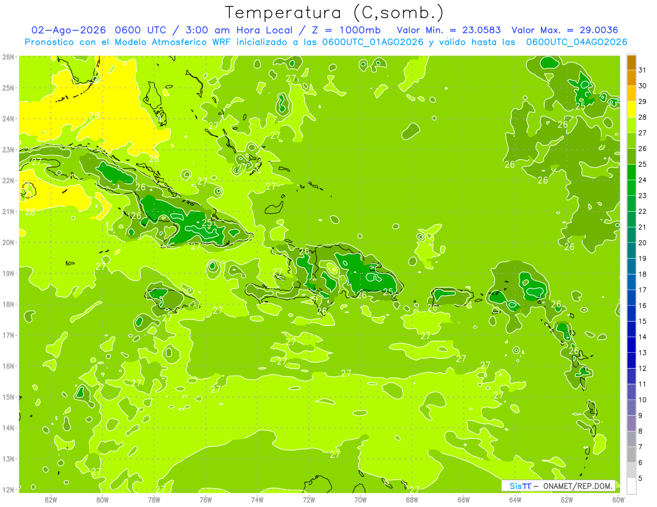Click the yellow swatch between 28 and 29
657x507 pixels.
pyautogui.click(x=631, y=109)
